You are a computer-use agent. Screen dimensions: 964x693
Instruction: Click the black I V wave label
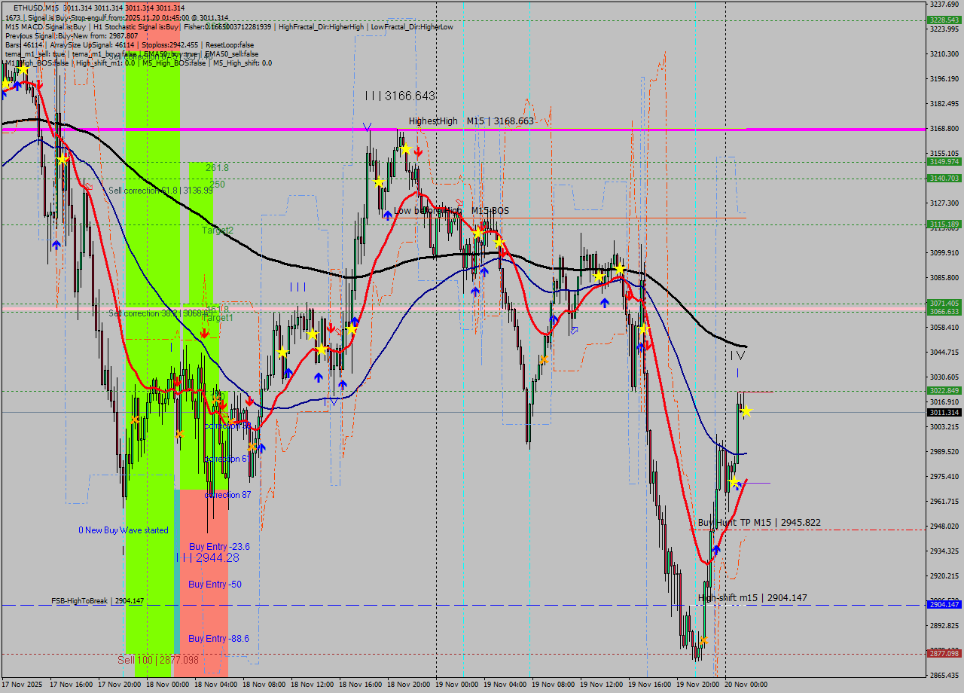click(x=737, y=354)
